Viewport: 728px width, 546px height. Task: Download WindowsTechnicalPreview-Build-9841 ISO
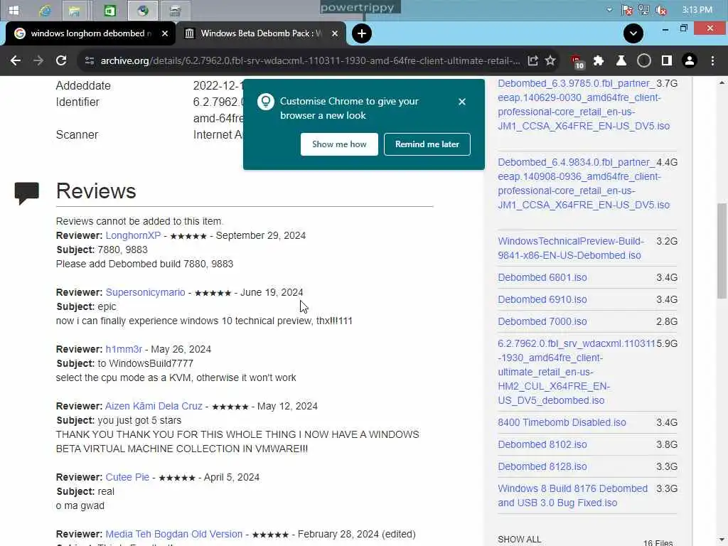pos(571,248)
